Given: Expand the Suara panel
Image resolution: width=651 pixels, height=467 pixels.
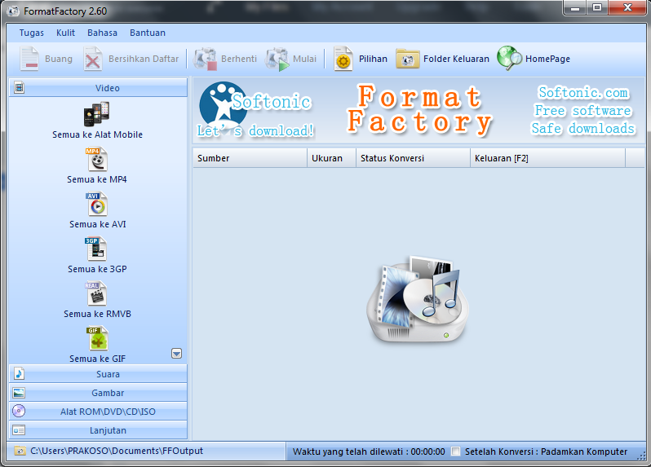Looking at the screenshot, I should tap(98, 374).
